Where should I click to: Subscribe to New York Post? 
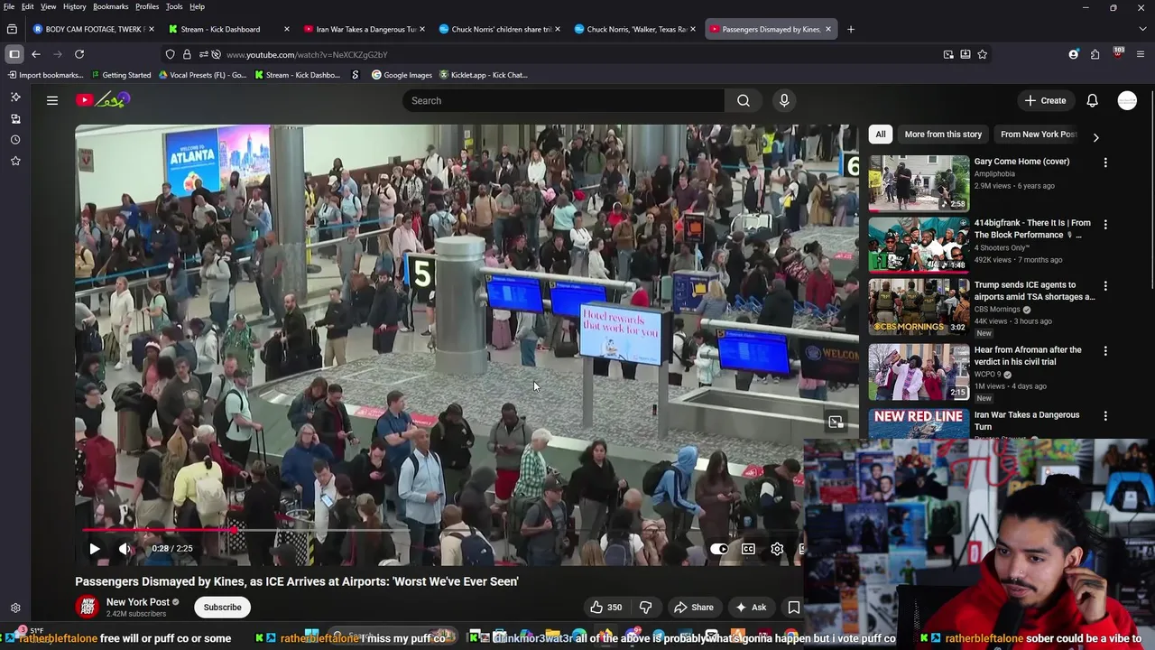[x=222, y=608]
